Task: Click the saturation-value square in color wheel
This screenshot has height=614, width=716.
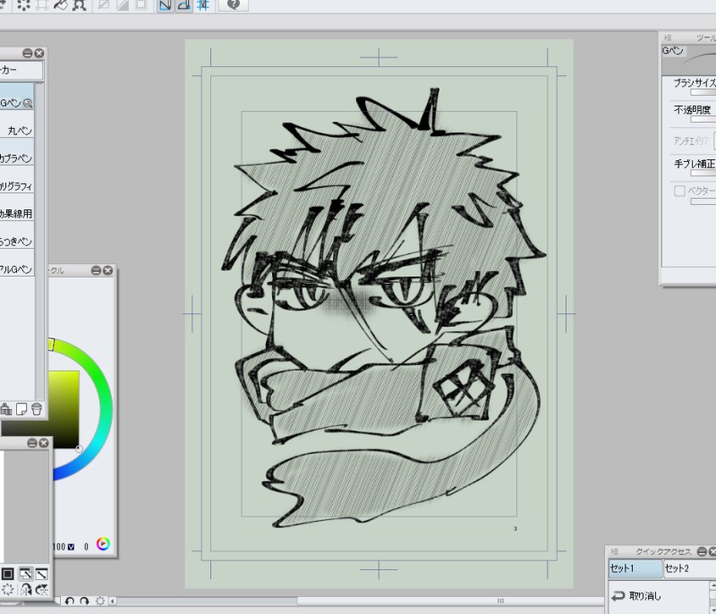Action: click(x=64, y=410)
